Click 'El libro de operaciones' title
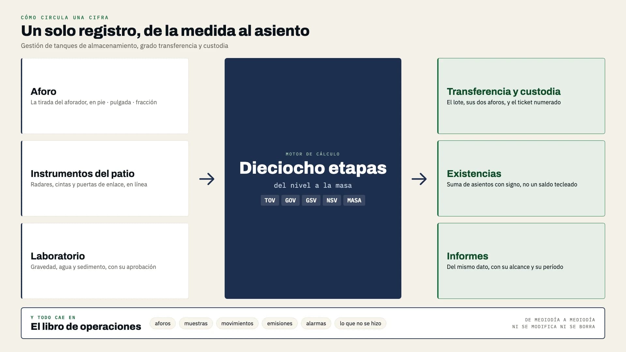Image resolution: width=626 pixels, height=352 pixels. tap(86, 327)
